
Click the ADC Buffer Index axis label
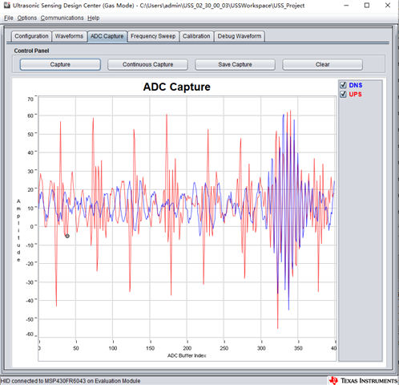tap(187, 355)
